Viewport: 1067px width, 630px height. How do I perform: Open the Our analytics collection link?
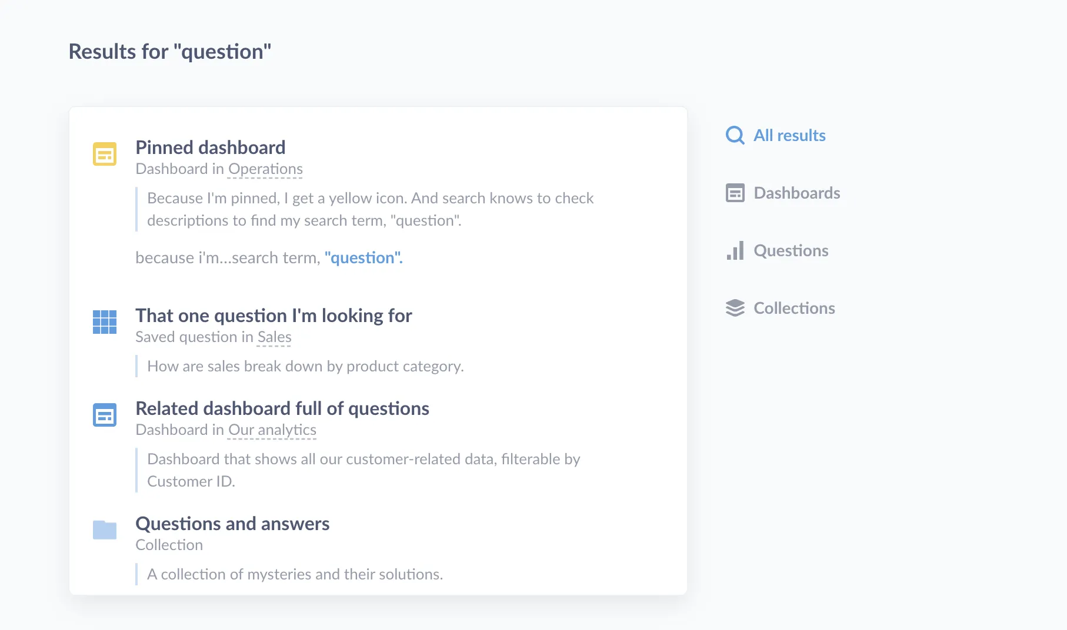click(272, 430)
